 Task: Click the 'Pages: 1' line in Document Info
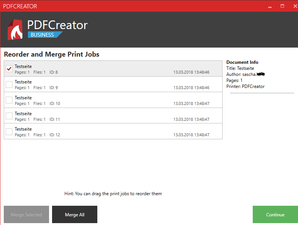(x=234, y=80)
